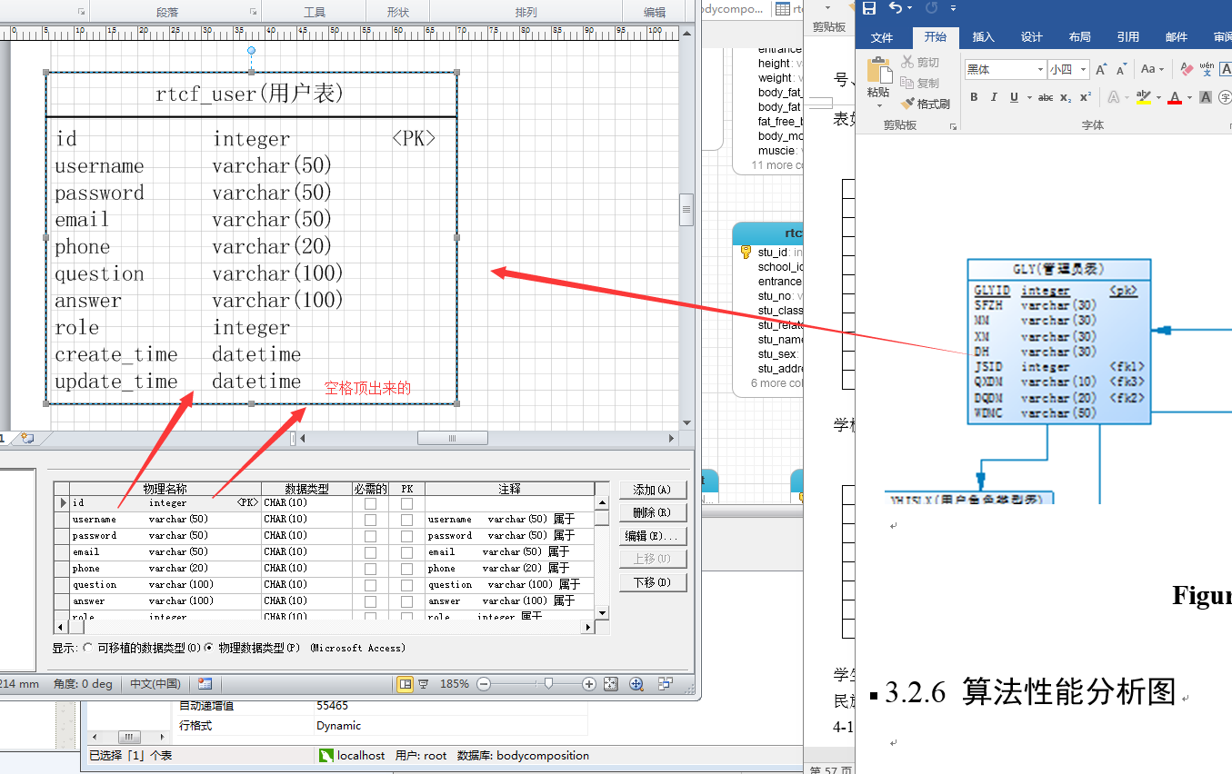The image size is (1232, 774).
Task: Shrink font size with smaller-A icon
Action: point(1121,69)
